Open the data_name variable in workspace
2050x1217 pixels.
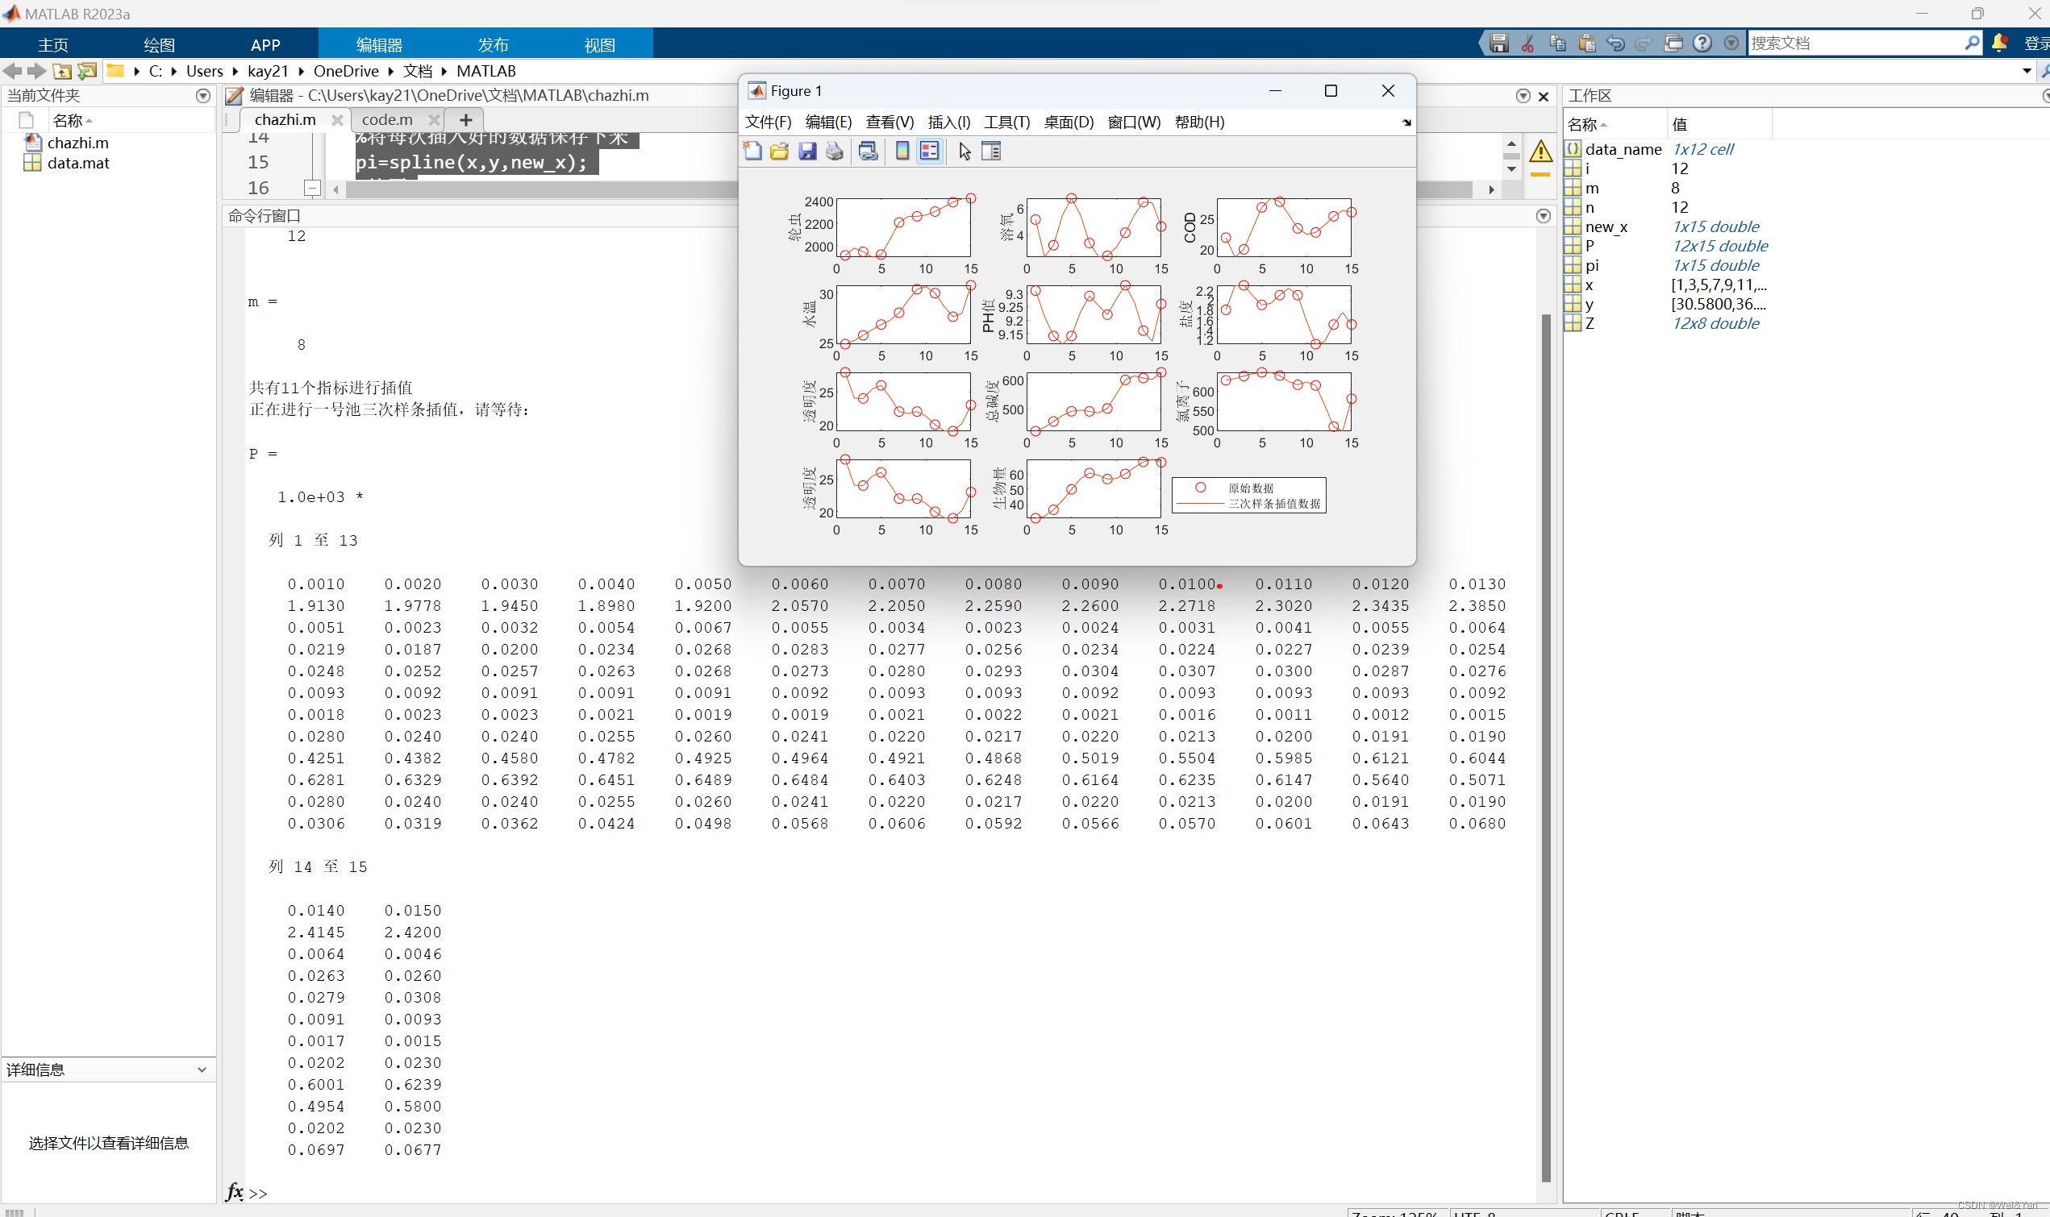click(x=1623, y=149)
